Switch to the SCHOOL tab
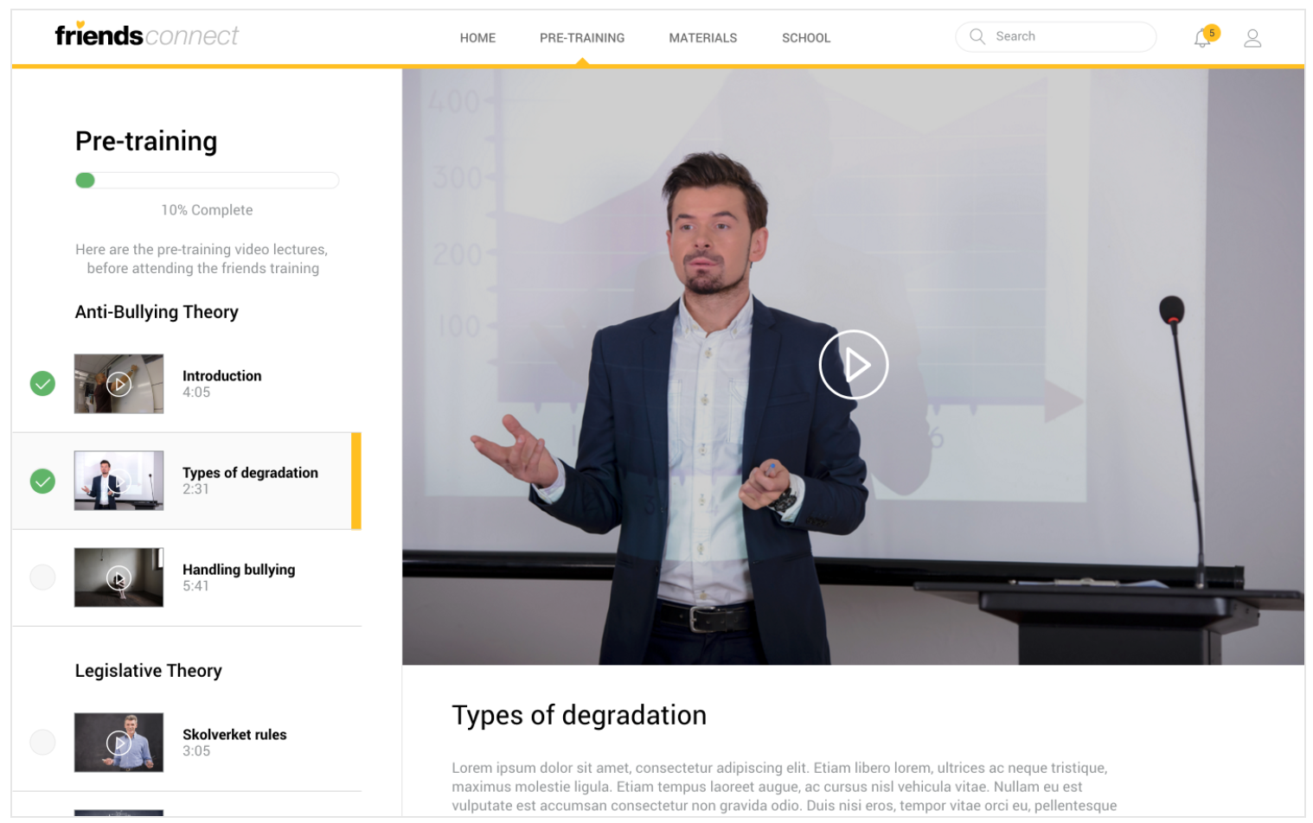1313x823 pixels. click(x=806, y=38)
